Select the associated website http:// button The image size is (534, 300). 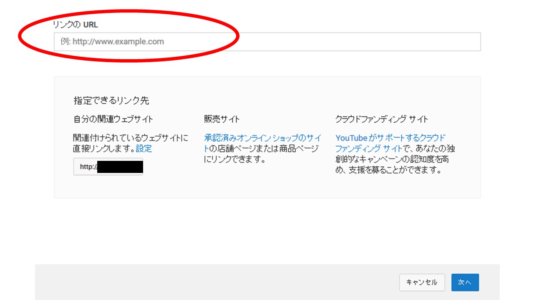coord(108,167)
